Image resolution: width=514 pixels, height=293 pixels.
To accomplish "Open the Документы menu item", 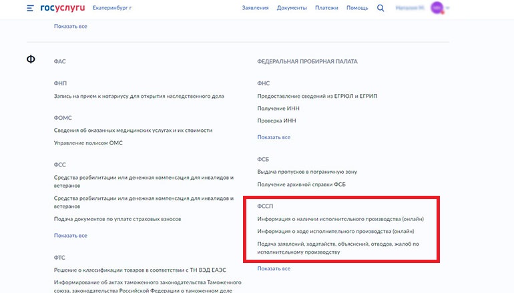I will [292, 9].
